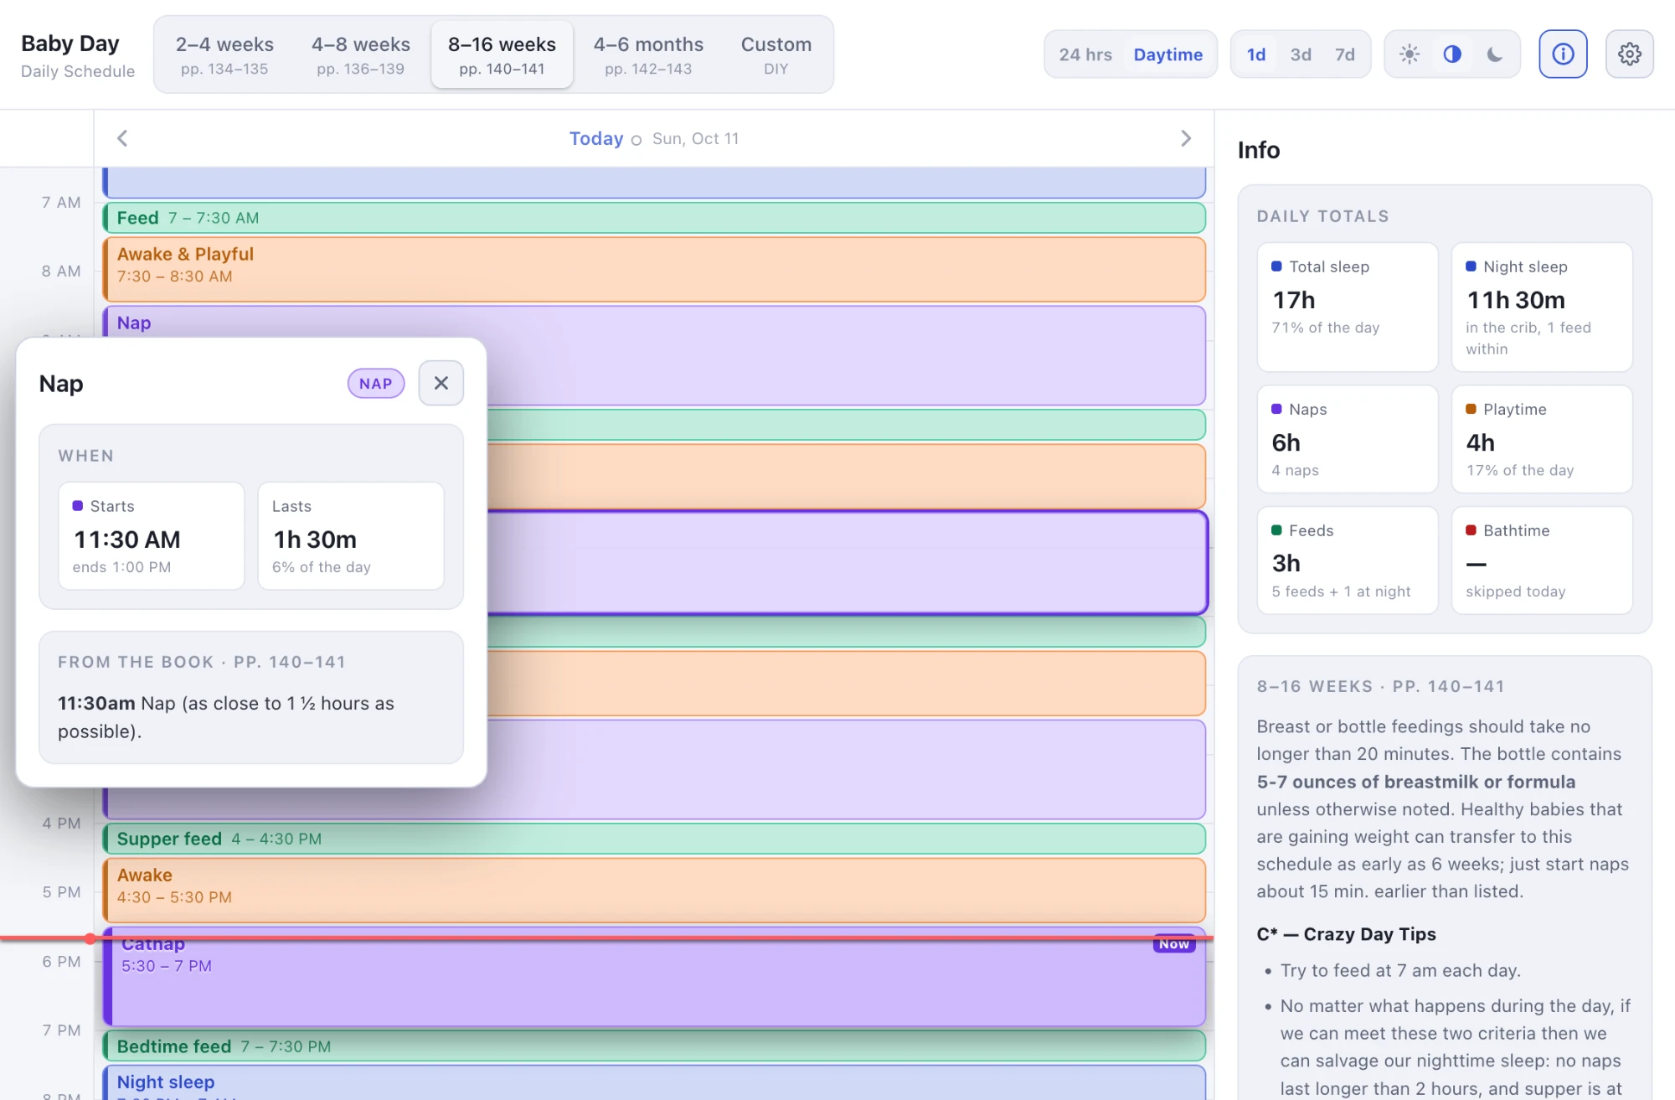This screenshot has width=1675, height=1100.
Task: Switch to light theme sun icon
Action: (x=1410, y=54)
